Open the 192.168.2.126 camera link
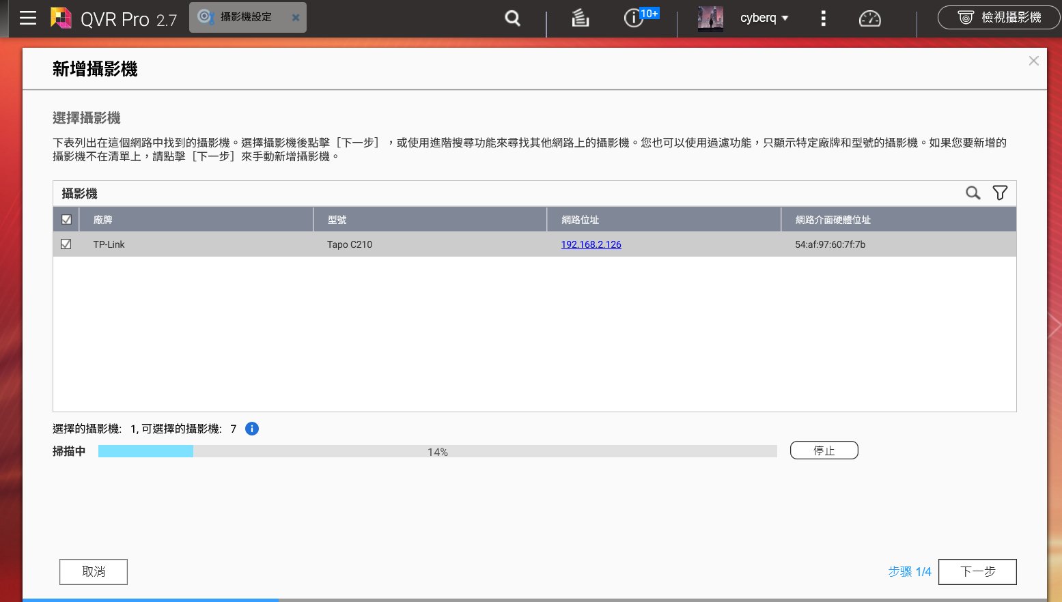 (x=591, y=244)
